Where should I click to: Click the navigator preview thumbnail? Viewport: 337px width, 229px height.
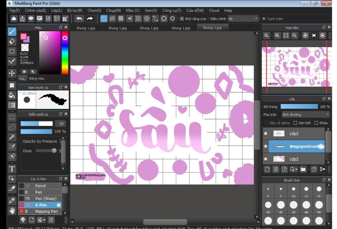click(x=297, y=67)
